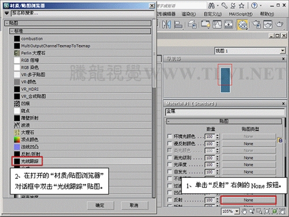Open the 渲染(R) menu
This screenshot has height=217, width=289.
(188, 14)
